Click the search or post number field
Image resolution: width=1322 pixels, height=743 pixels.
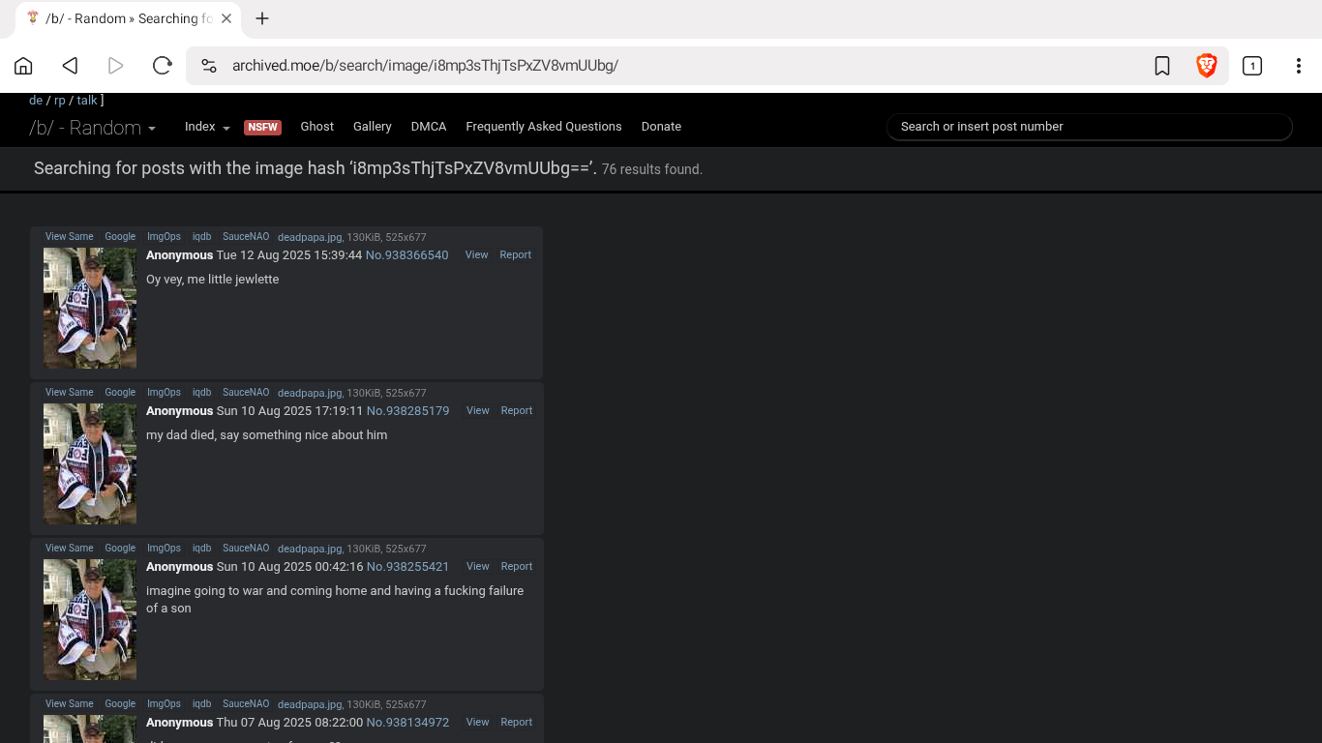tap(1090, 127)
